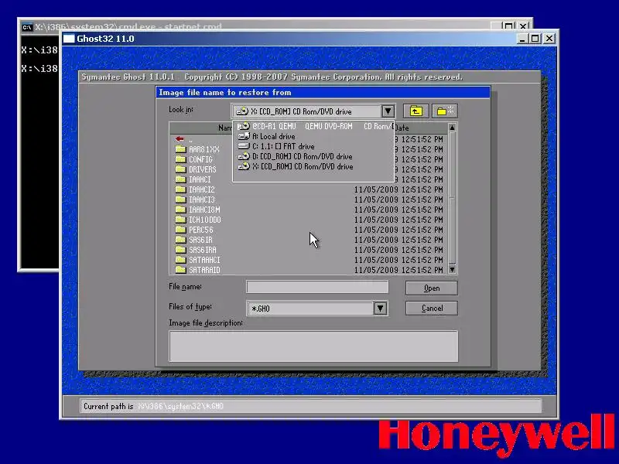Select the IAAHCI2 folder icon
This screenshot has height=464, width=619.
pyautogui.click(x=180, y=189)
